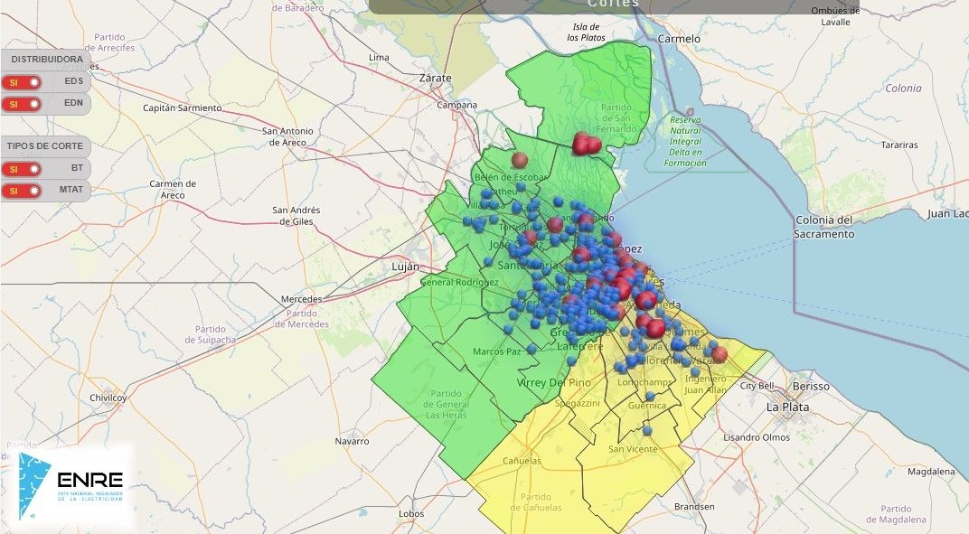Click the blue marker near General Rodríguez

click(488, 261)
